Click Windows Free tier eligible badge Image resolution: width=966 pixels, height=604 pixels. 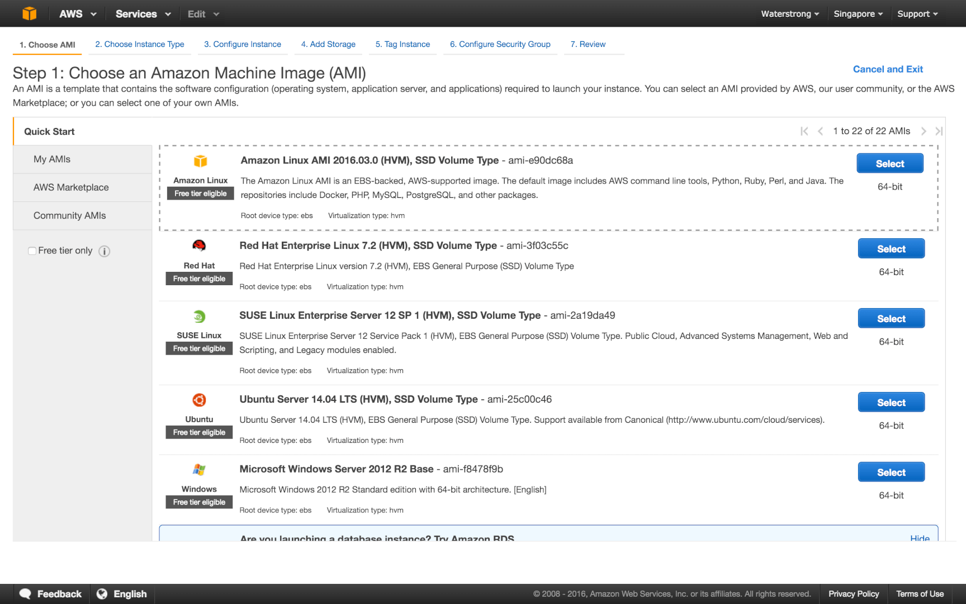click(199, 502)
